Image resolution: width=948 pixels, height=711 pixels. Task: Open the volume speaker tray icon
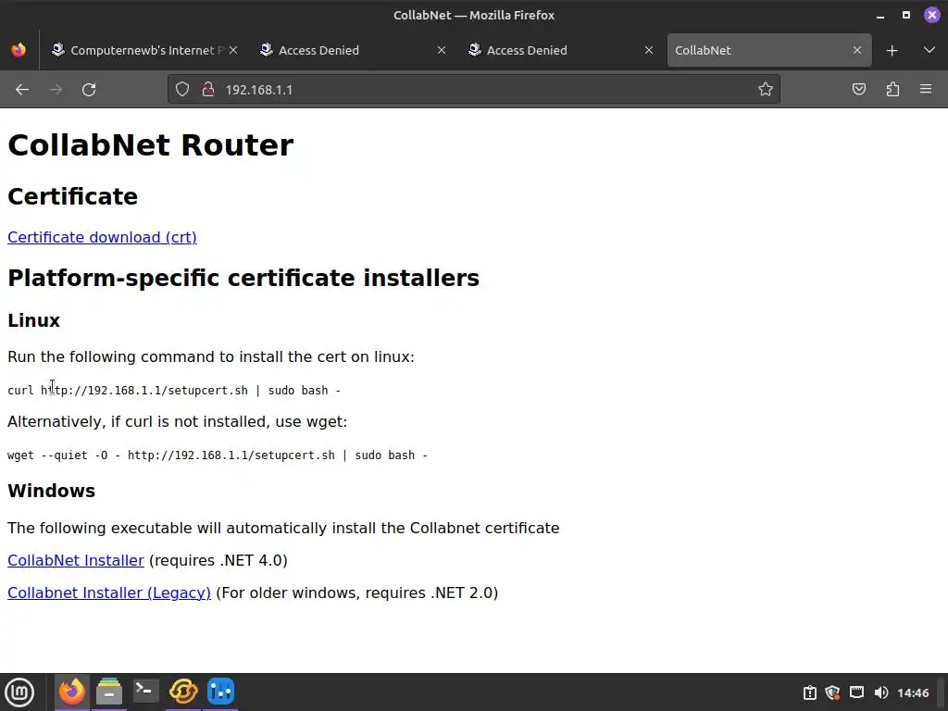pyautogui.click(x=881, y=692)
